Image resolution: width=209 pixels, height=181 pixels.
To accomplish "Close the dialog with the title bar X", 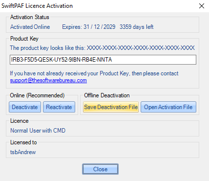I will point(202,6).
